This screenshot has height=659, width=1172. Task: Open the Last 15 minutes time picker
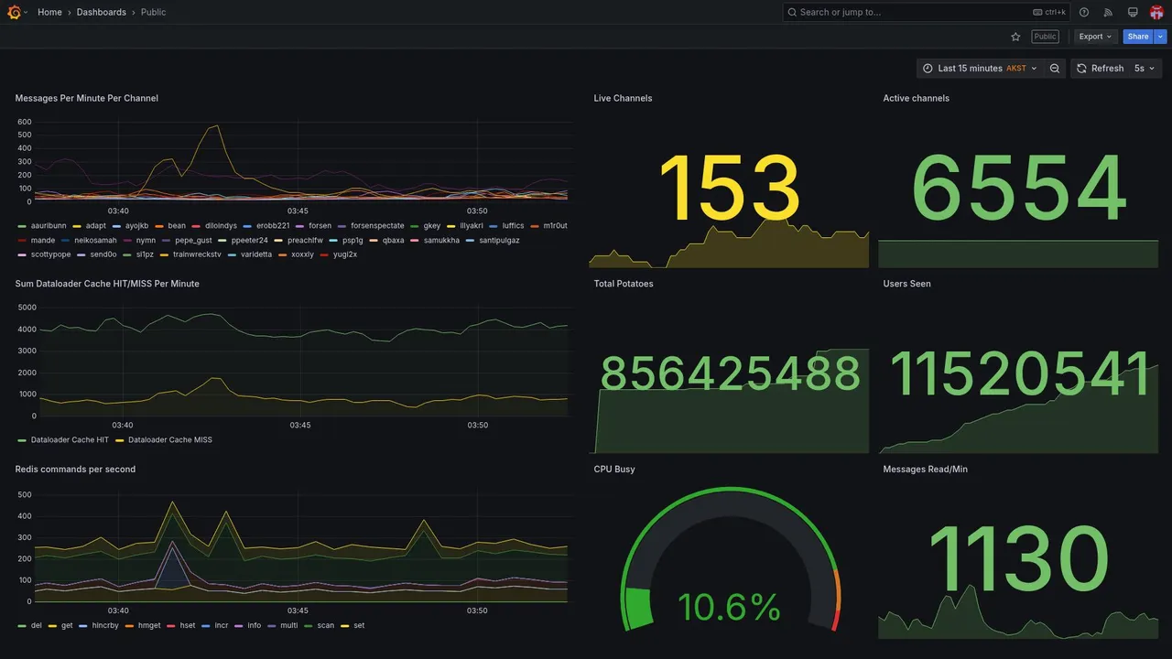(980, 69)
